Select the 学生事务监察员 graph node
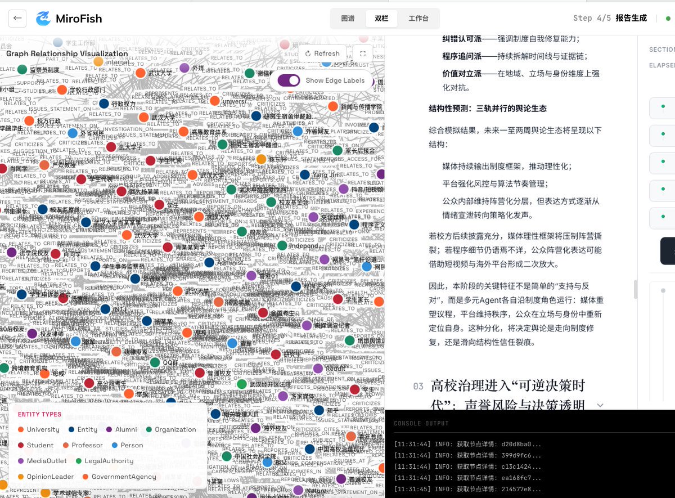This screenshot has width=675, height=498. point(95,266)
